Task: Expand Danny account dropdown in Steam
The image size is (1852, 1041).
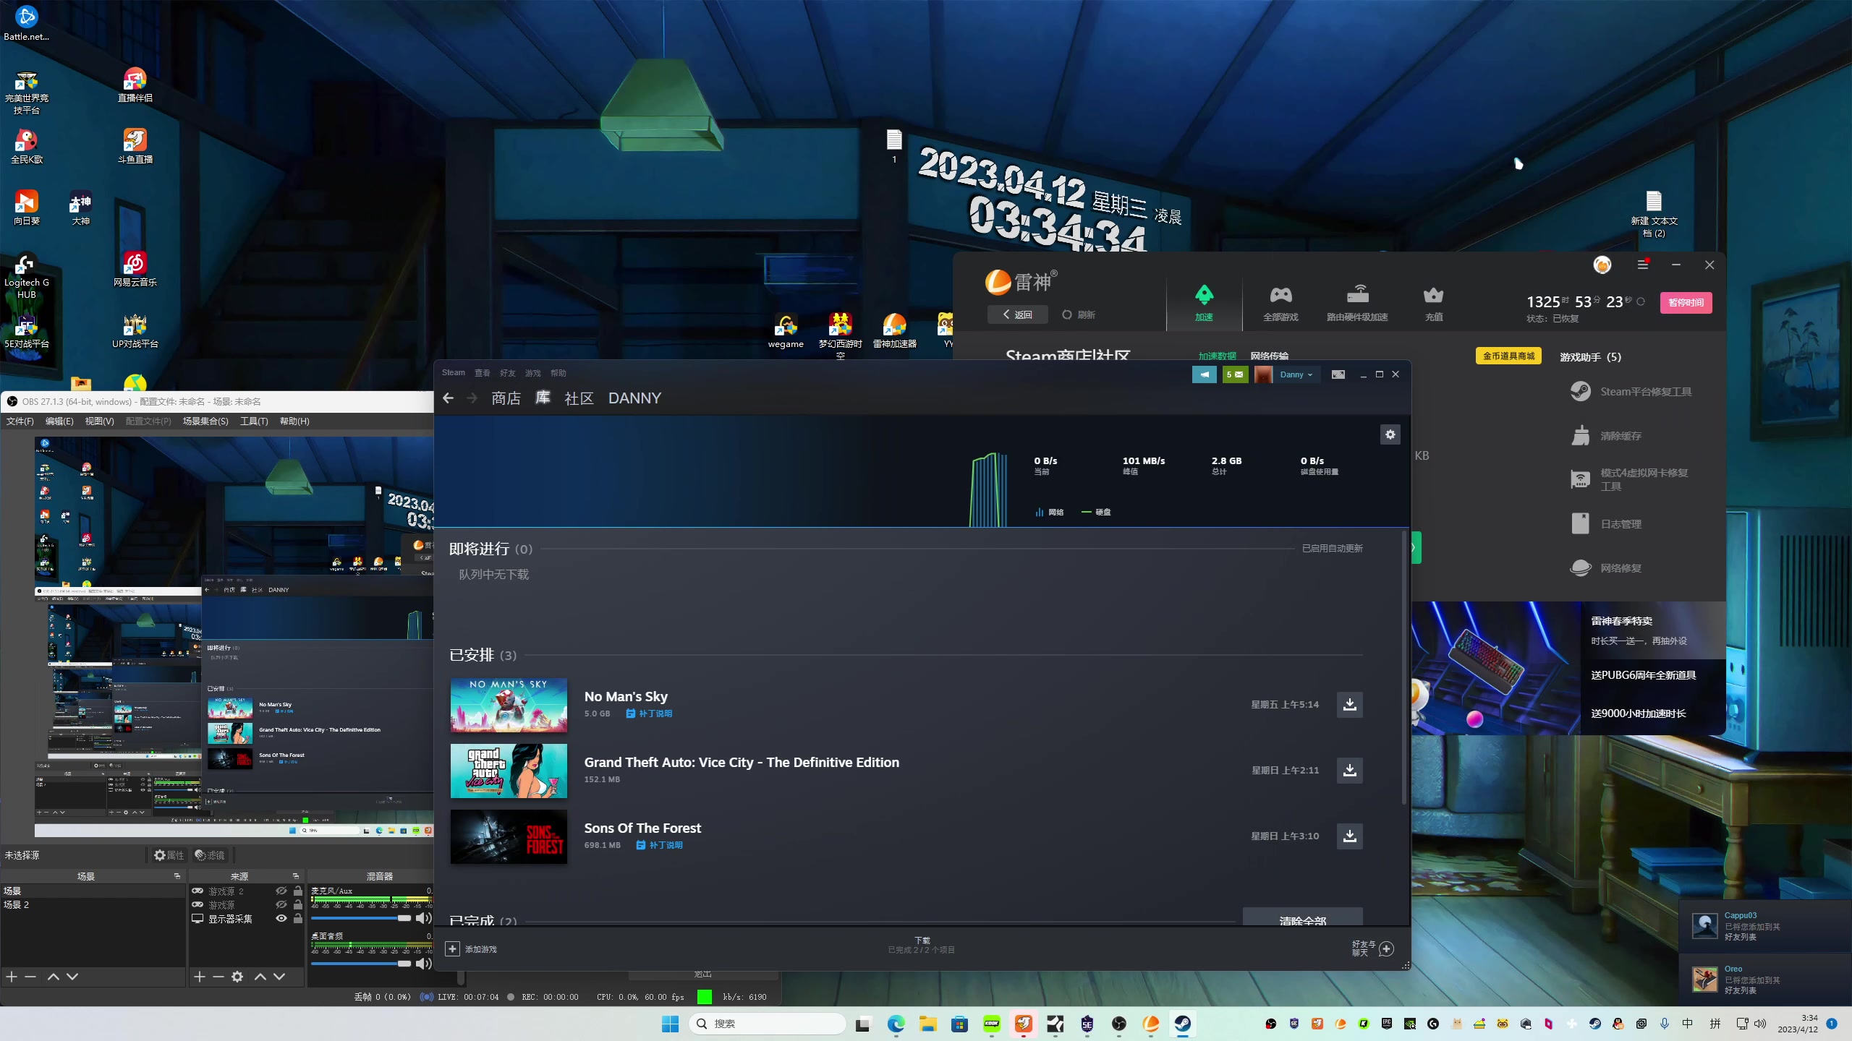Action: click(x=1295, y=374)
